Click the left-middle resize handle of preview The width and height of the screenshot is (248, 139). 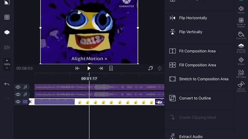click(x=40, y=28)
